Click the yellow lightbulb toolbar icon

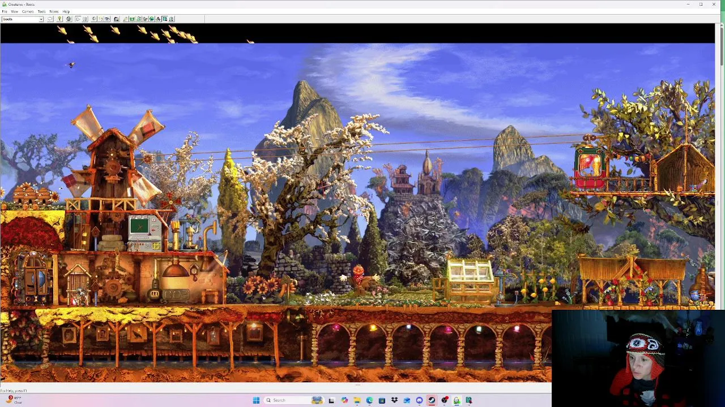click(59, 19)
